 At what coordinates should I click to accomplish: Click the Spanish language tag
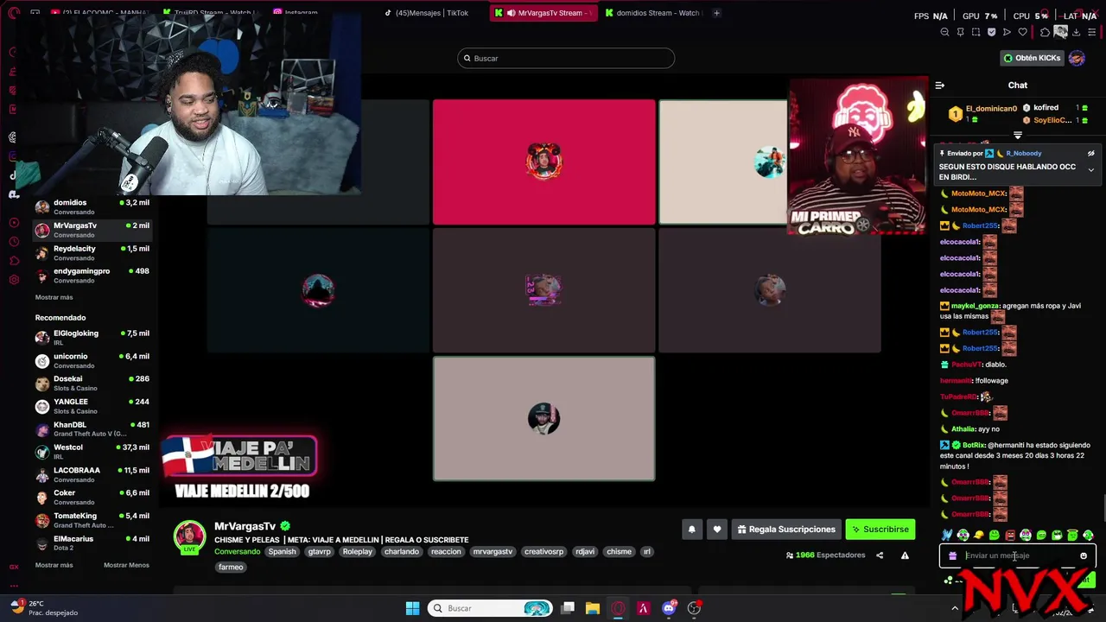(282, 551)
